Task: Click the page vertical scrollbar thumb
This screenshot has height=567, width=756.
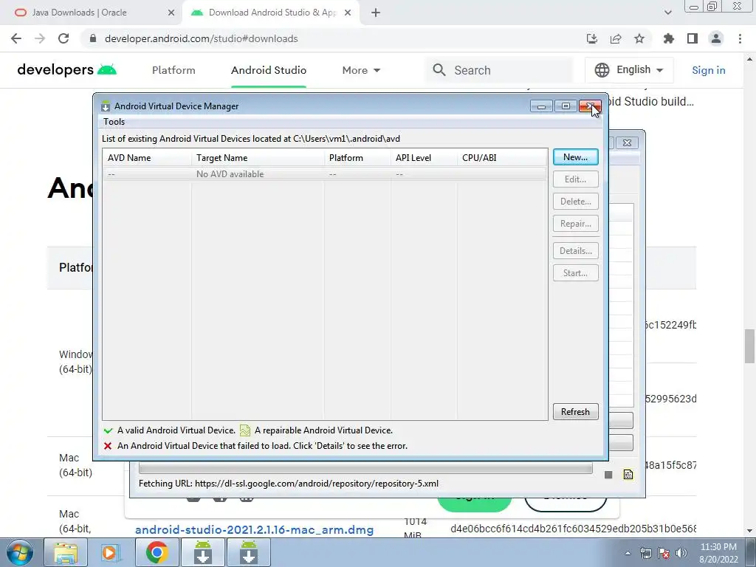Action: pos(749,346)
